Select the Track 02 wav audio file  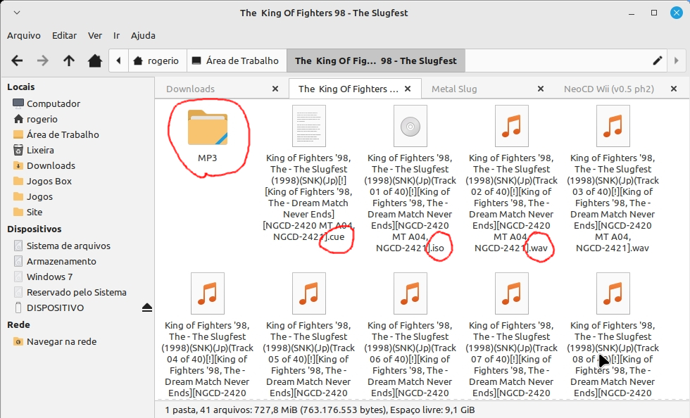(511, 127)
